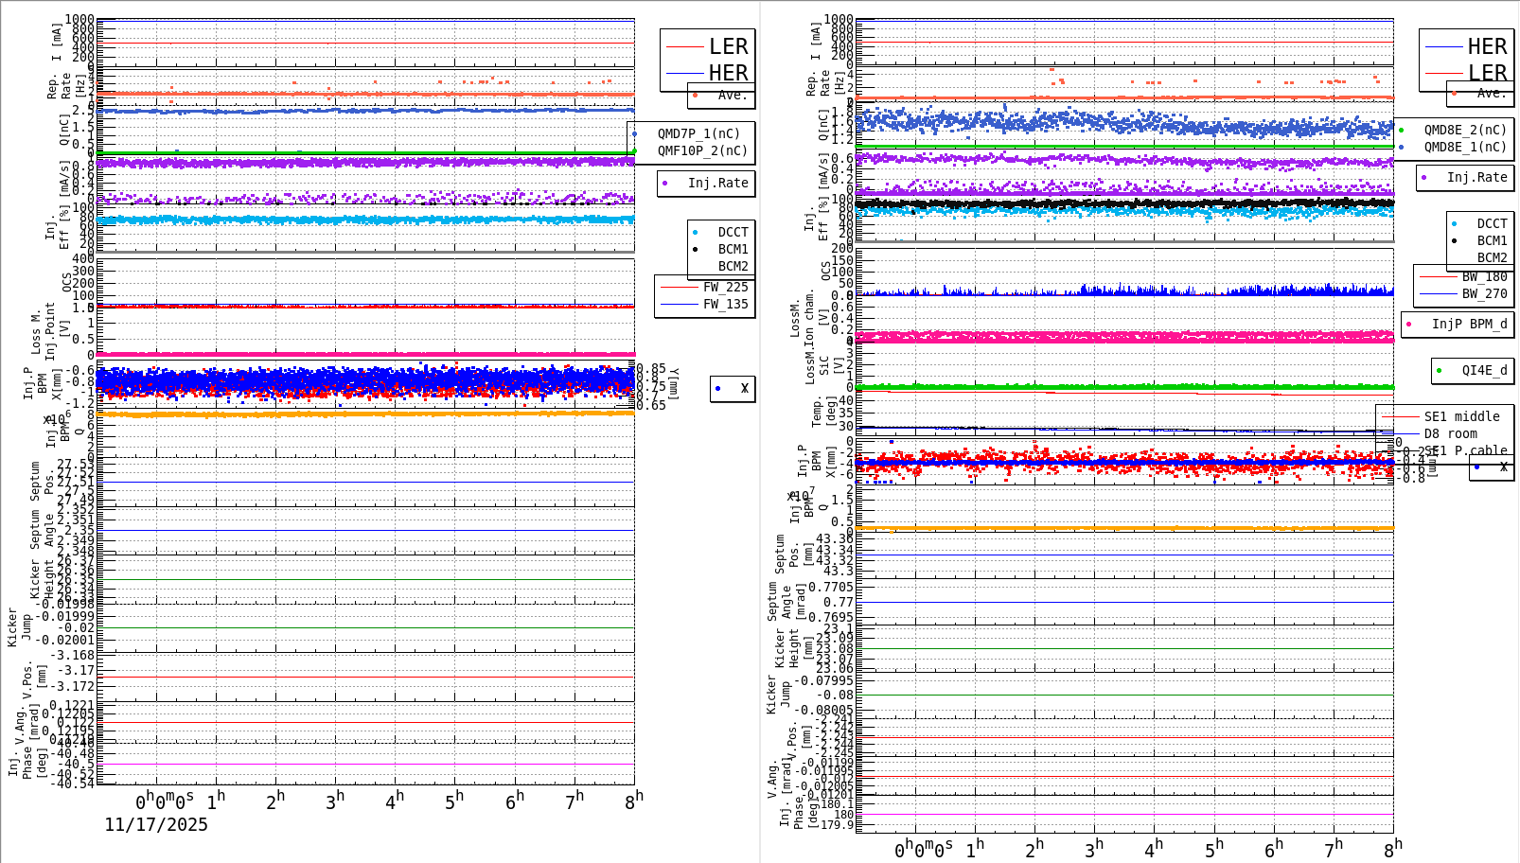Click the Temp. [deg] axis label

(824, 413)
